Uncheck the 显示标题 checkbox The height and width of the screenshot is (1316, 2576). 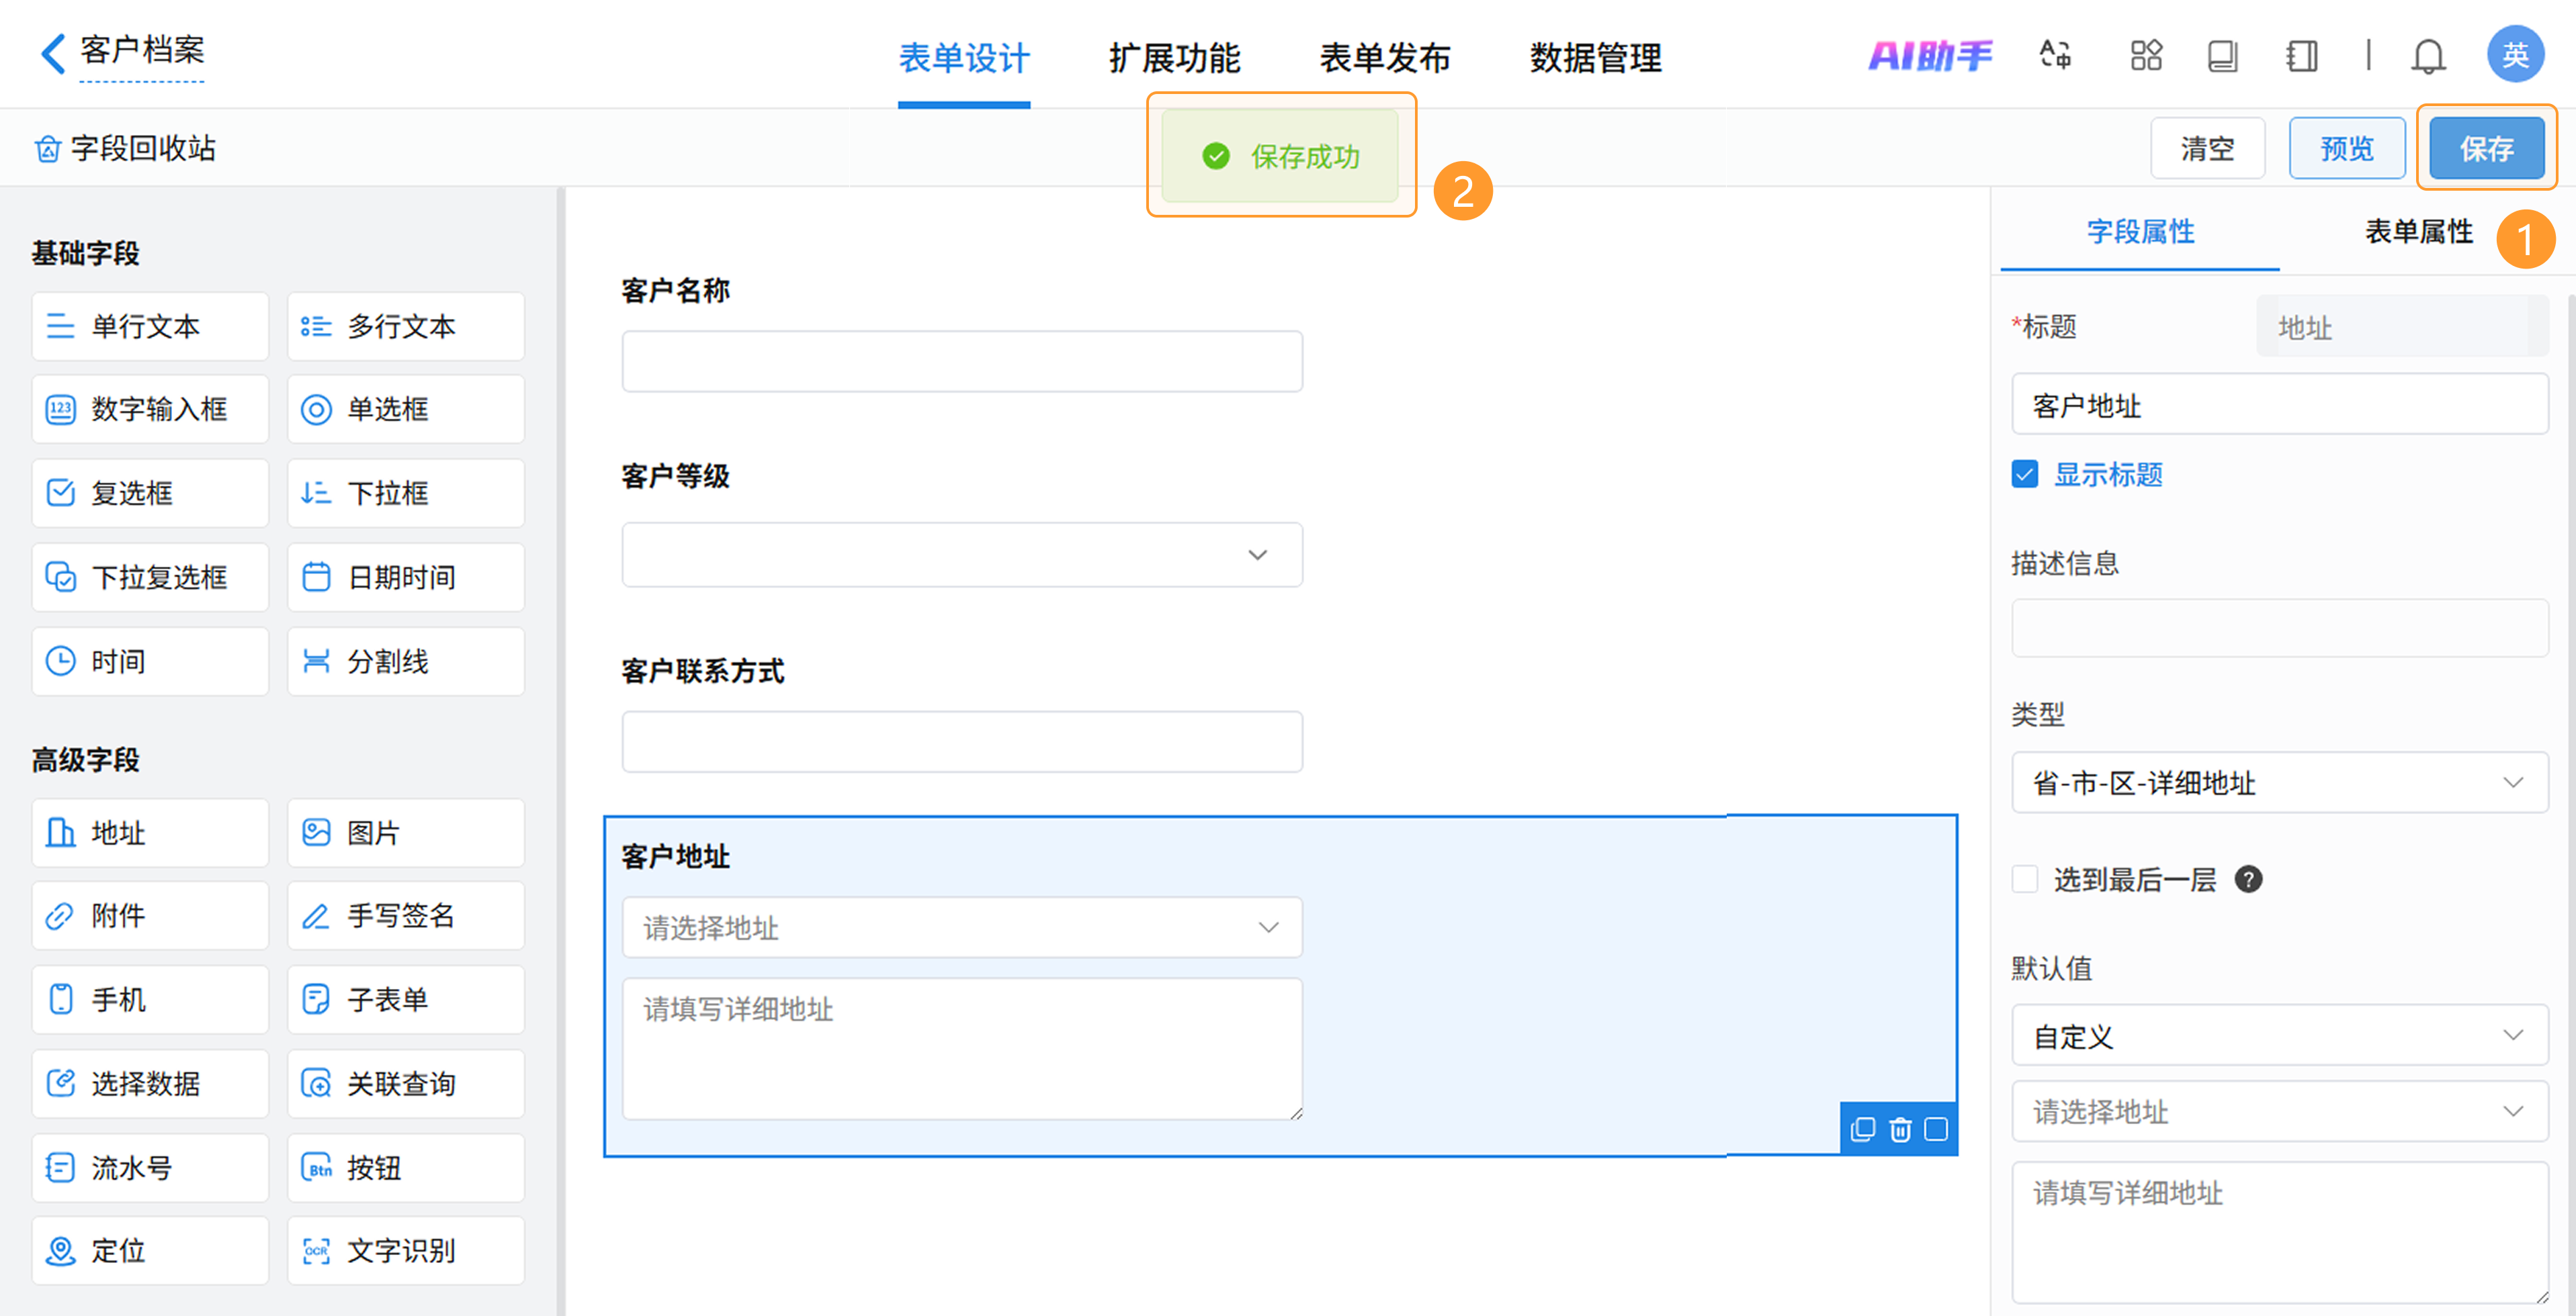2025,473
